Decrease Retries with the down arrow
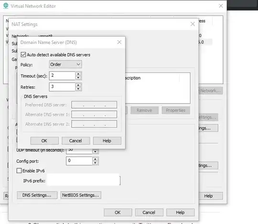Image resolution: width=258 pixels, height=224 pixels. click(78, 89)
